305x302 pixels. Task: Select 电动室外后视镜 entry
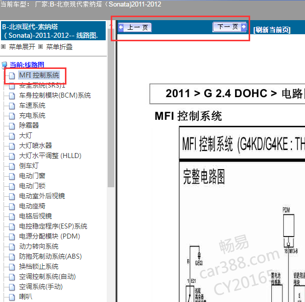coord(42,196)
